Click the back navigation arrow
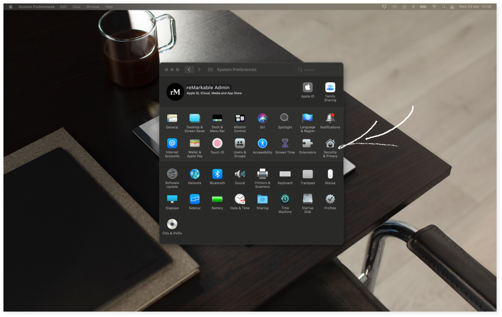 tap(189, 70)
